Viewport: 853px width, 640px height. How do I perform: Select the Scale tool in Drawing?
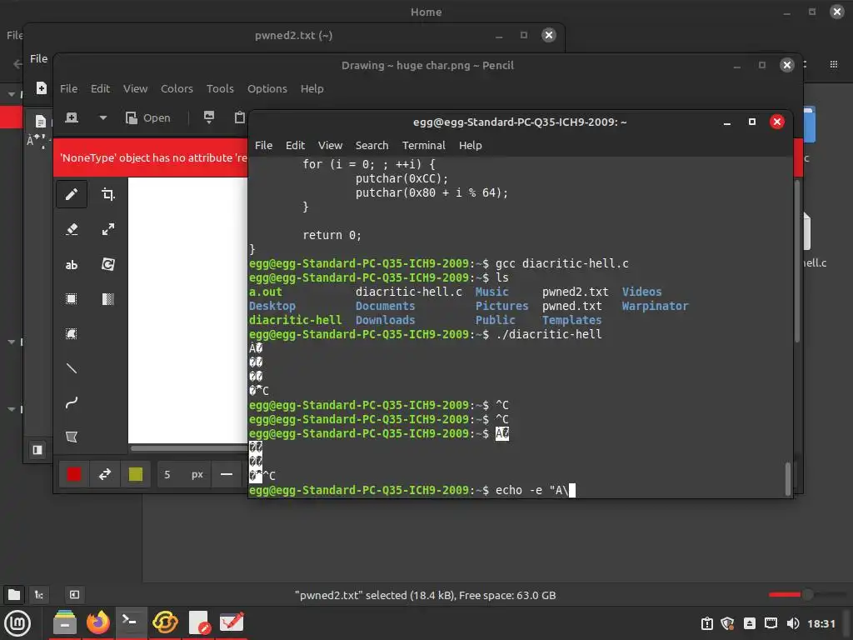click(x=107, y=229)
